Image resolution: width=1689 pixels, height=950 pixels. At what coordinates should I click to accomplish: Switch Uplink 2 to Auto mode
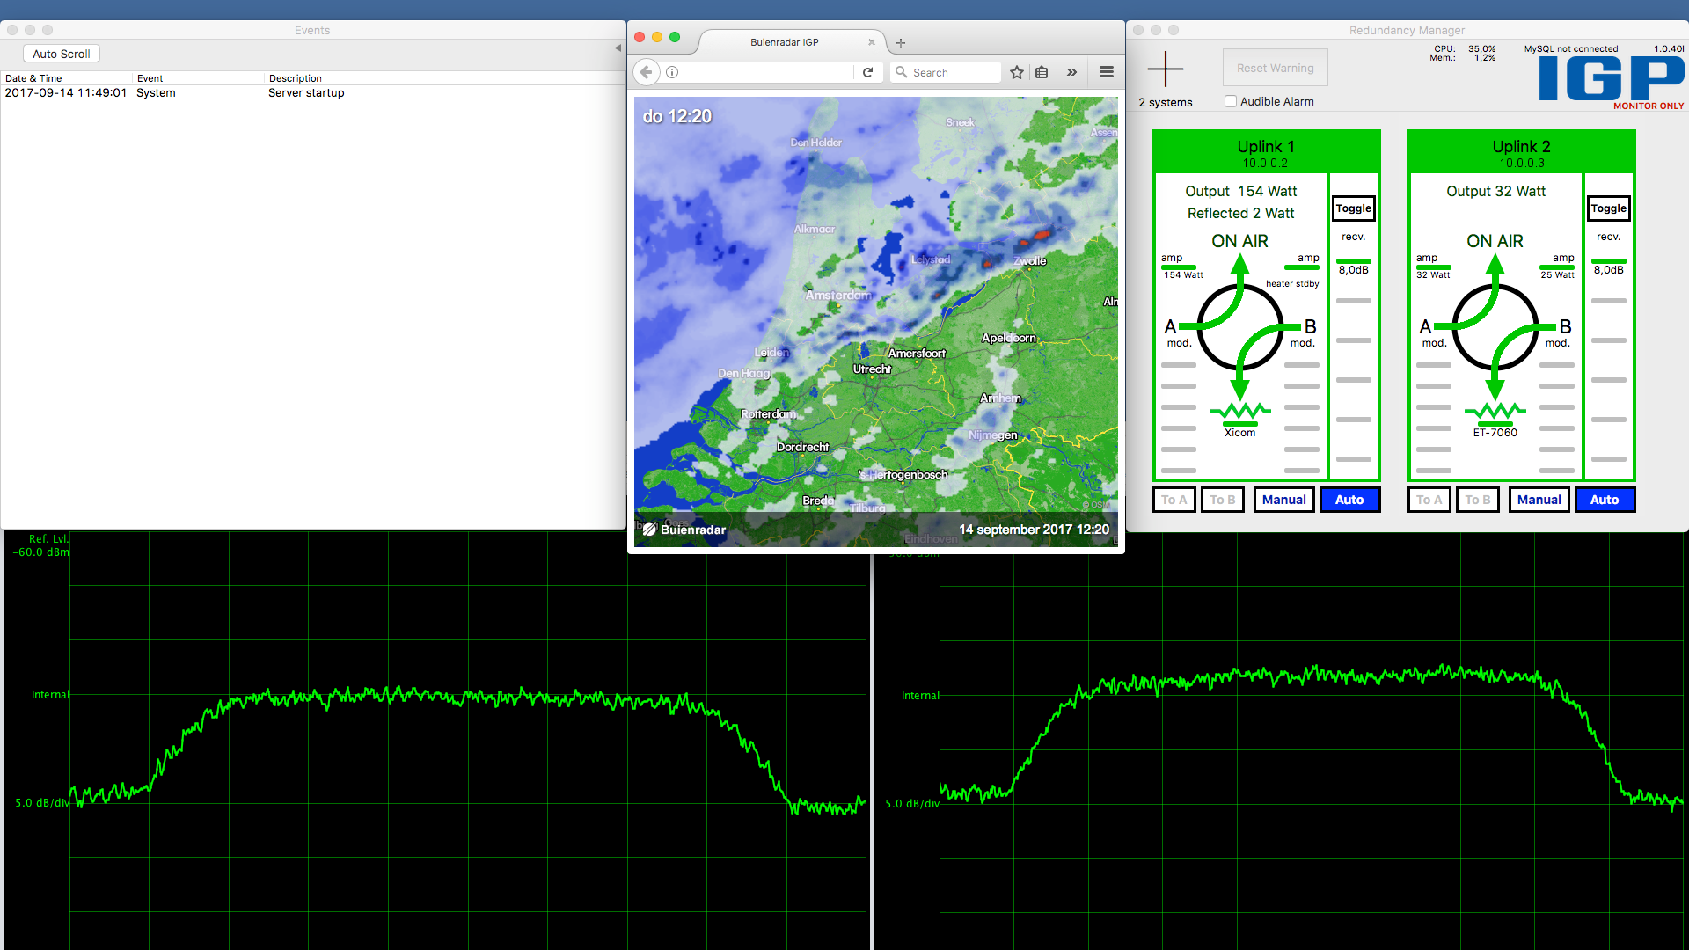click(1605, 500)
